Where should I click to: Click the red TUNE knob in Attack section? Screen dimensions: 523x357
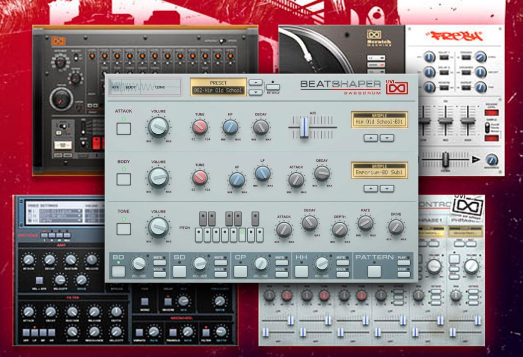(x=200, y=127)
